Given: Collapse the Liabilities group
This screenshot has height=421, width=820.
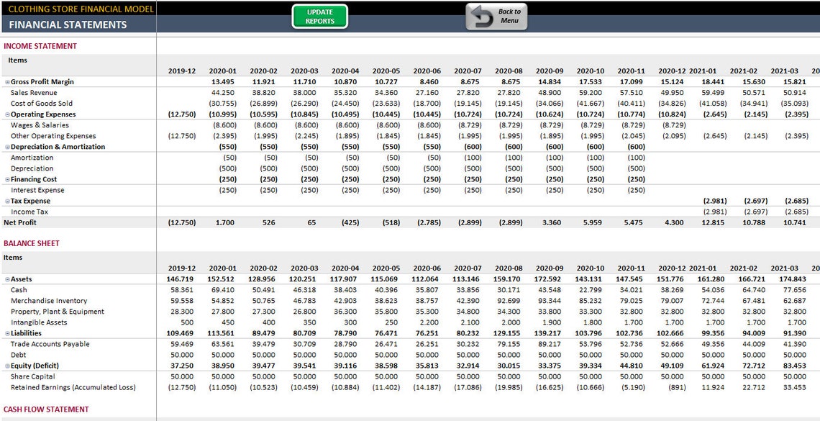Looking at the screenshot, I should pyautogui.click(x=6, y=332).
